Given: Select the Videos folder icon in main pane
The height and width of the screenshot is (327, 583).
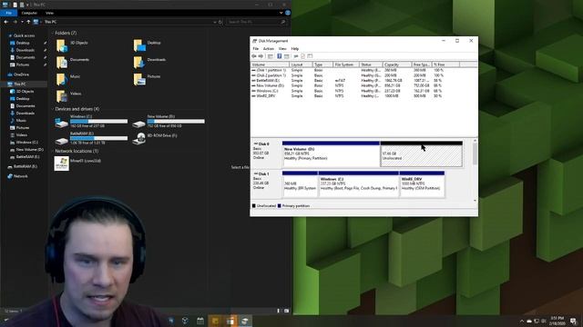Looking at the screenshot, I should [x=62, y=96].
